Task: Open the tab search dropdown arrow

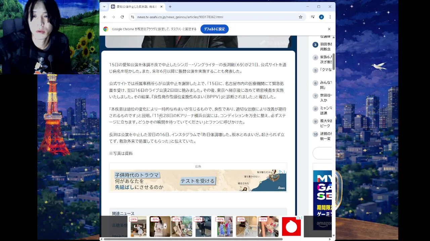Action: (104, 7)
